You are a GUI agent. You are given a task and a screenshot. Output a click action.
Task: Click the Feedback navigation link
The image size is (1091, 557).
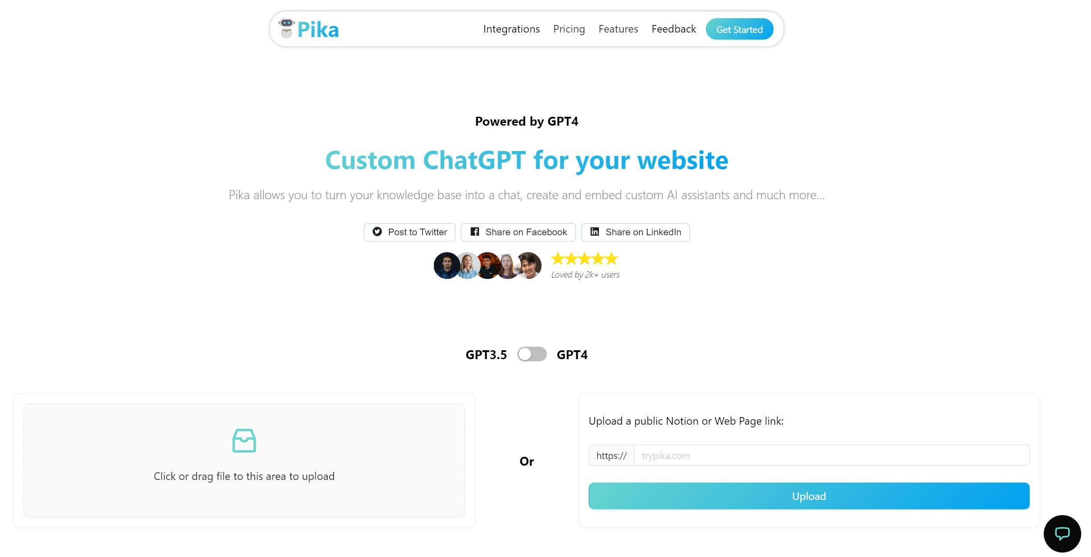point(673,29)
